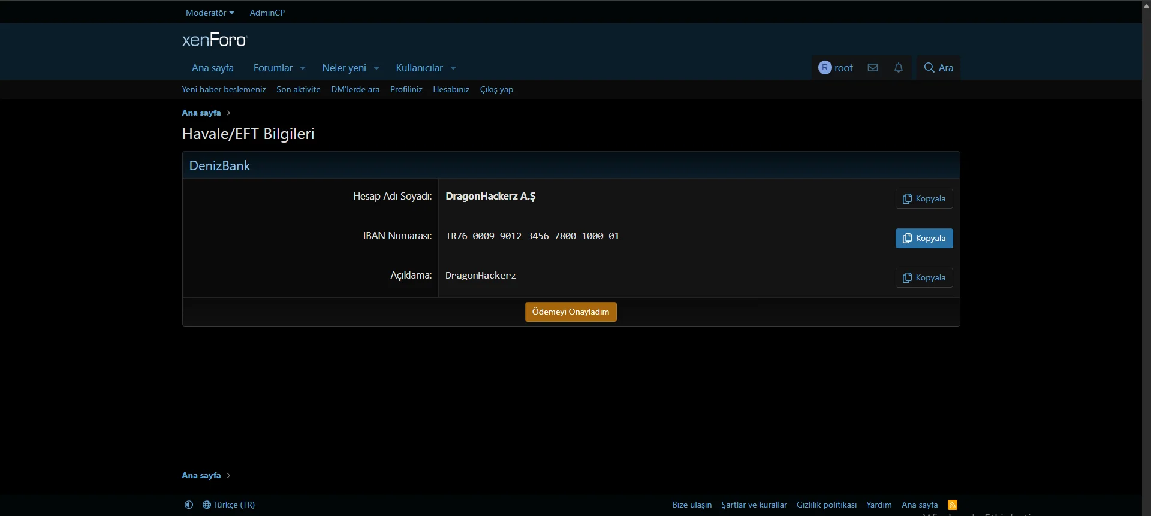Click the search magnifier Ara button
This screenshot has width=1151, height=516.
point(938,68)
